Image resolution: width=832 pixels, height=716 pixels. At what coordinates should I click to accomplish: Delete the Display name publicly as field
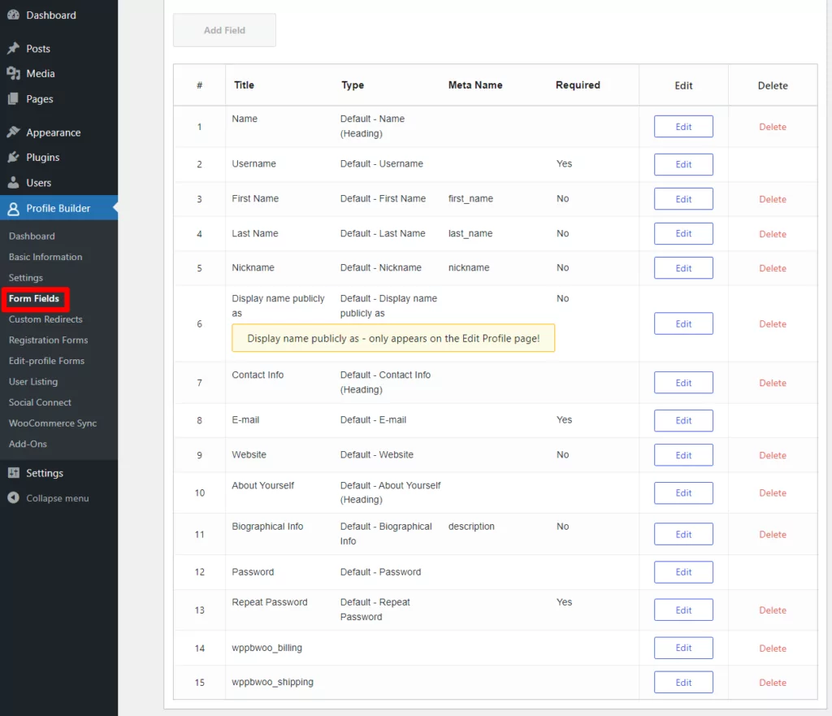click(773, 323)
